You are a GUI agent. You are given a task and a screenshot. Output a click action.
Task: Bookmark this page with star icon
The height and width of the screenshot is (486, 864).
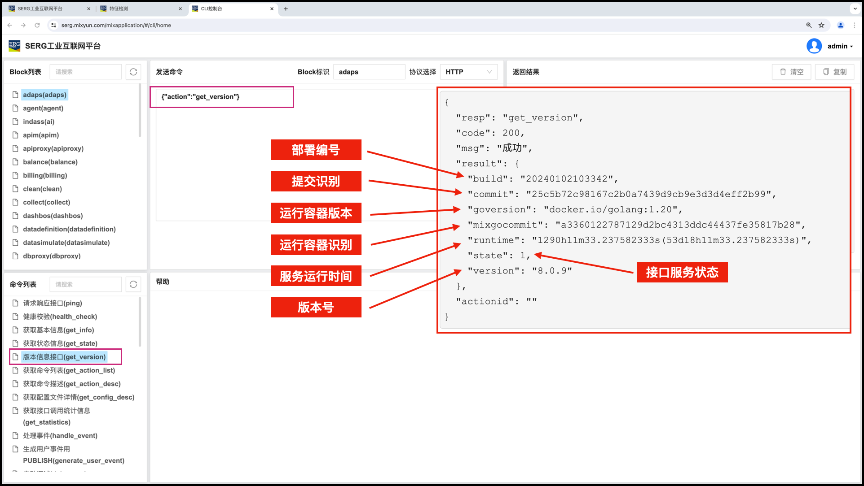(821, 25)
